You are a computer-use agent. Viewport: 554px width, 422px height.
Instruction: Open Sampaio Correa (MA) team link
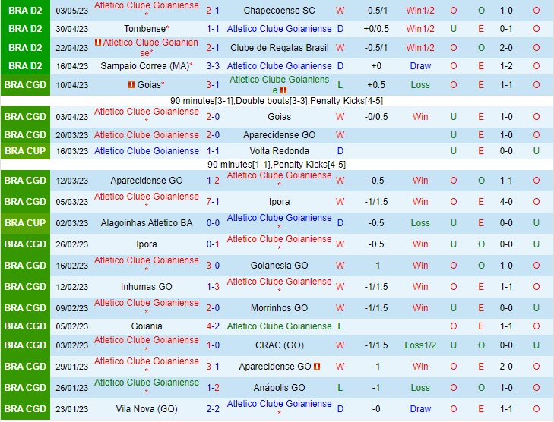[x=145, y=66]
